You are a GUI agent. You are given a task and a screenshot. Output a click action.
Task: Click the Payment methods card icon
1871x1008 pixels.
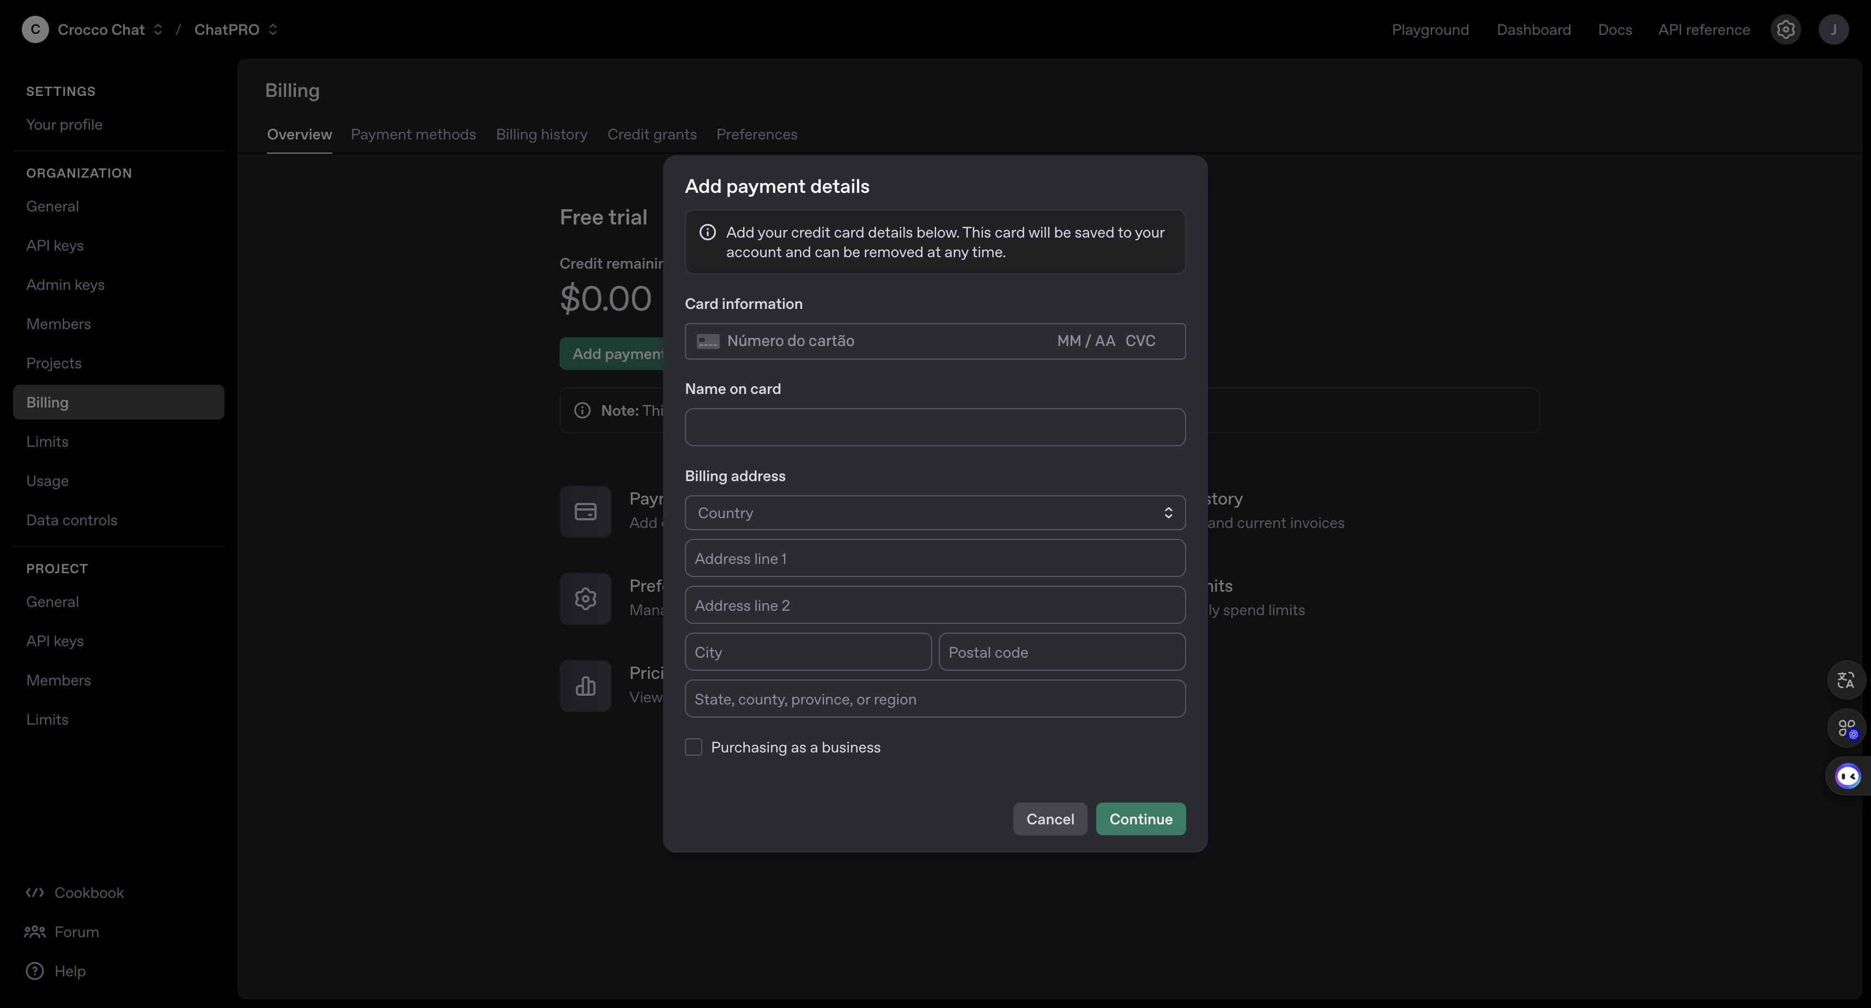585,512
